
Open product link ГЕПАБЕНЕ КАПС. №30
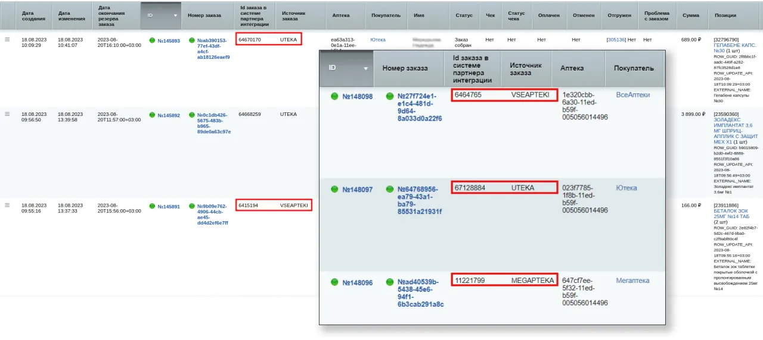pyautogui.click(x=734, y=48)
